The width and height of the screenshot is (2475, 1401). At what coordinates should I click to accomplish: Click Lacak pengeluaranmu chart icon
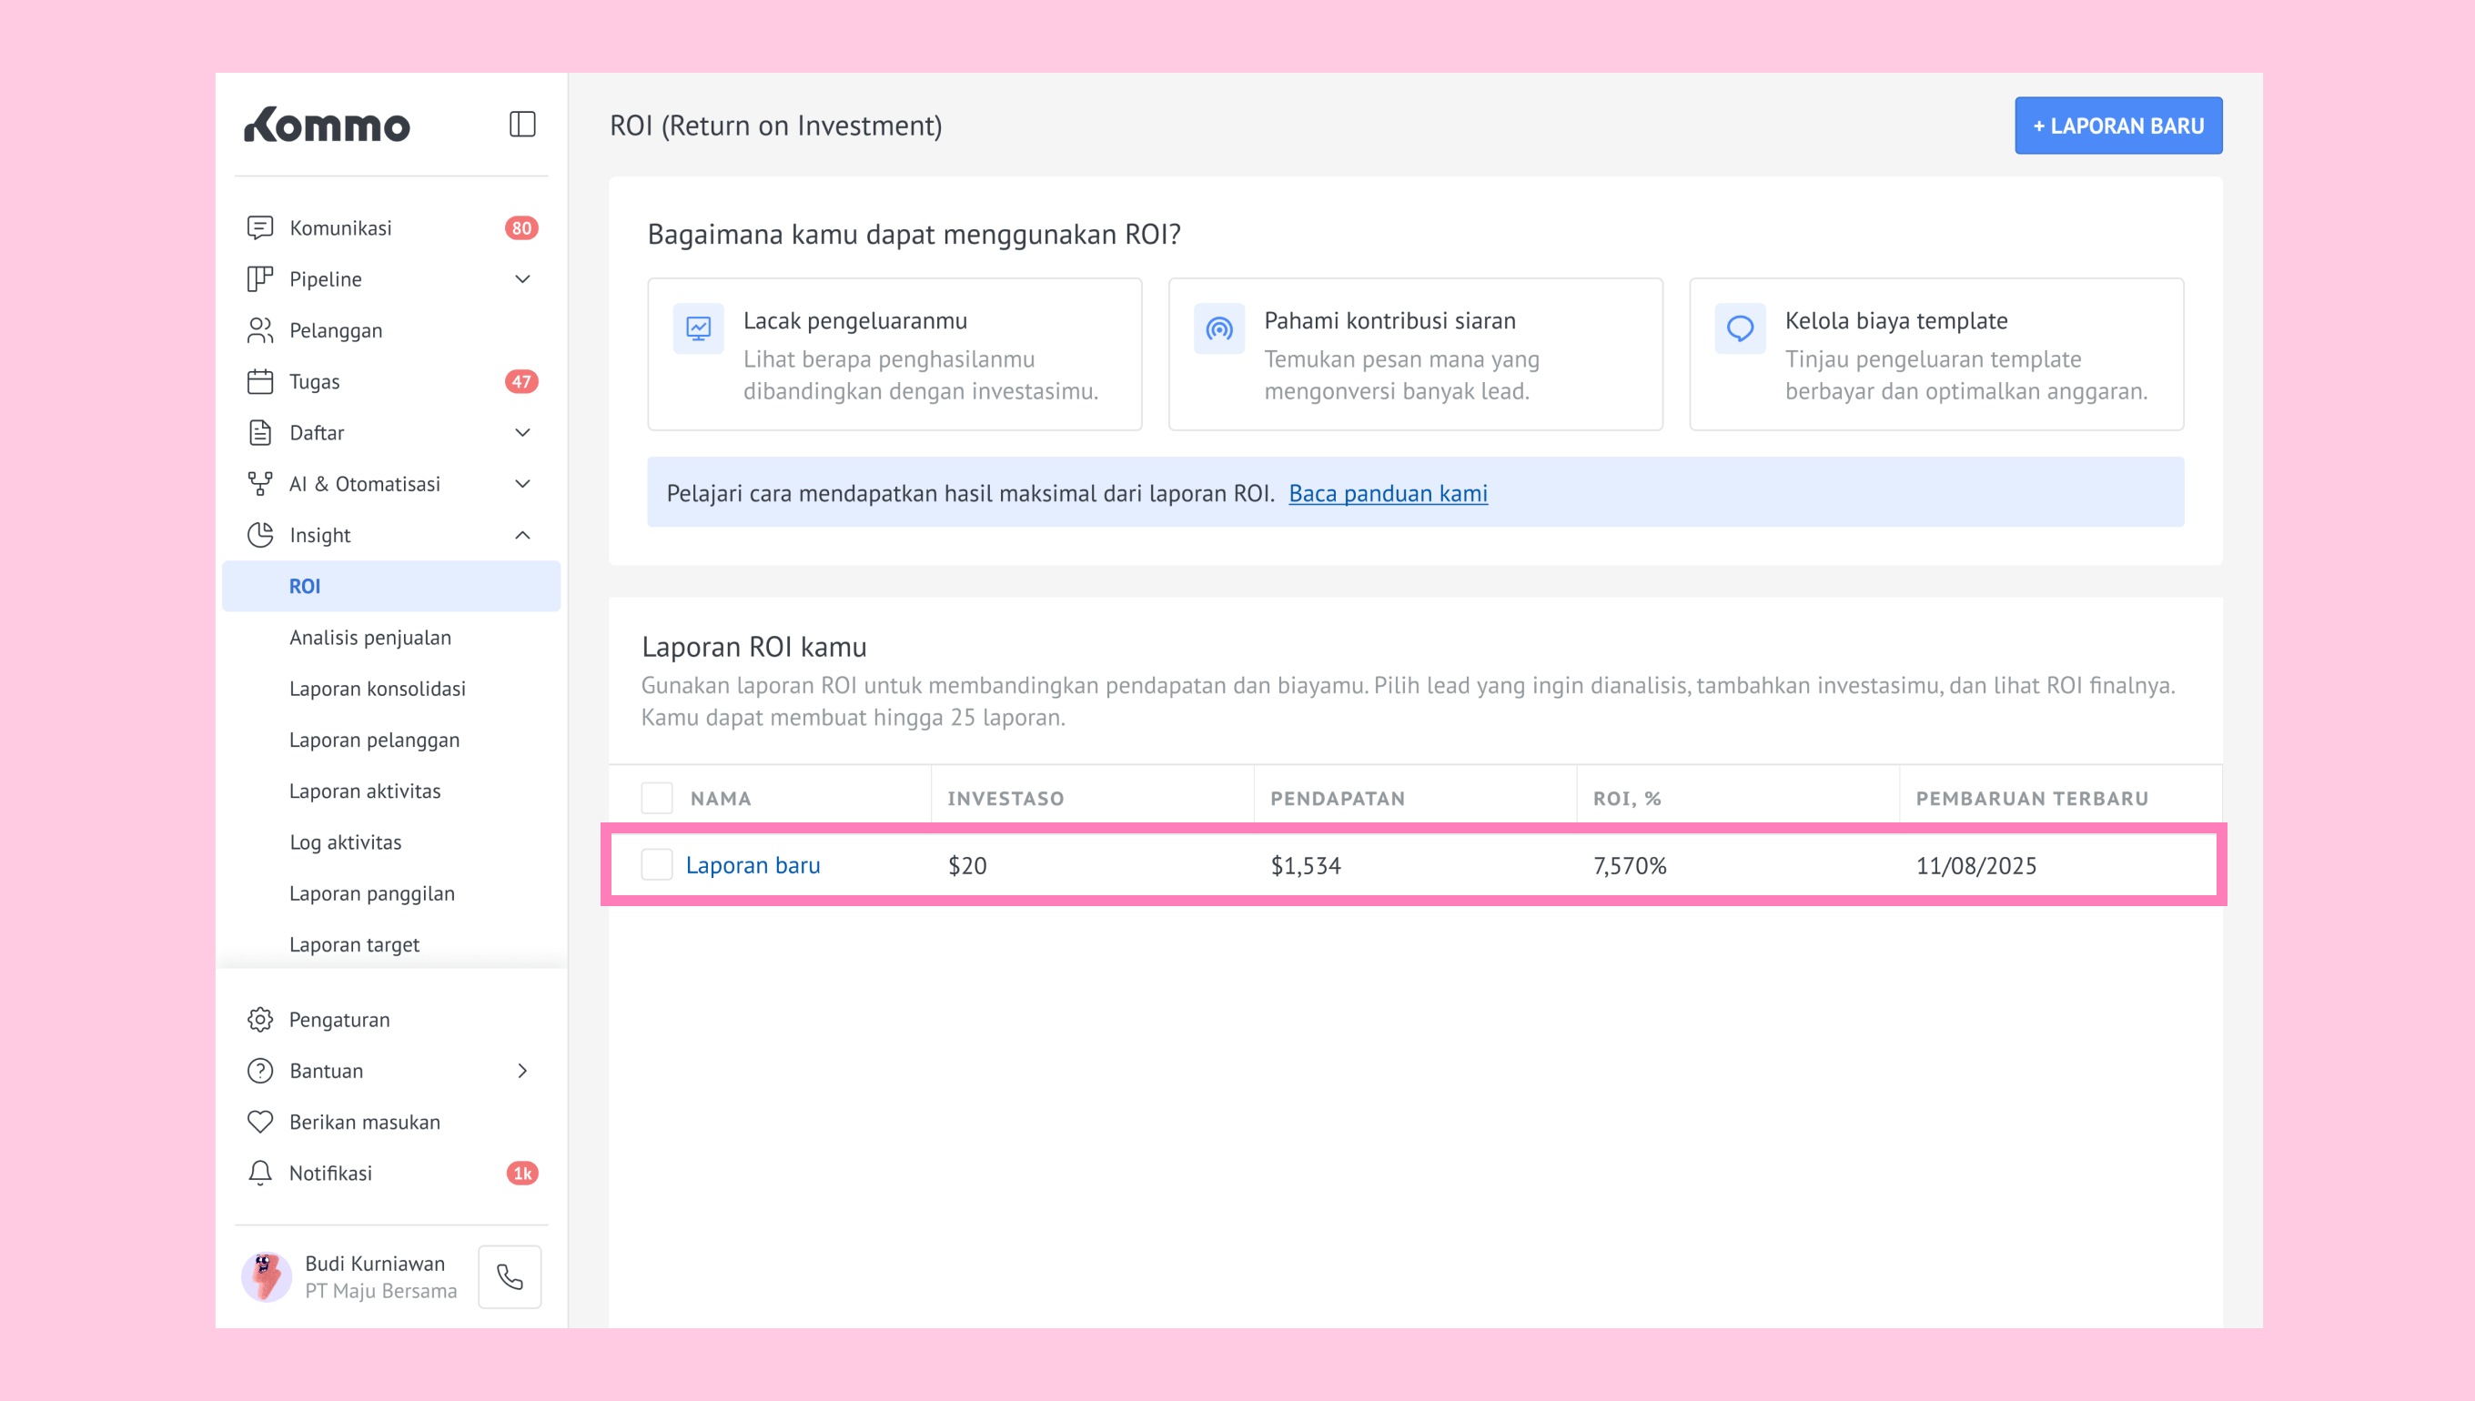[x=699, y=329]
